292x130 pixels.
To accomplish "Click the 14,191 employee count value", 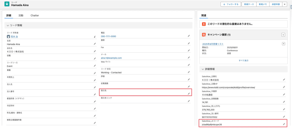I will click(205, 102).
